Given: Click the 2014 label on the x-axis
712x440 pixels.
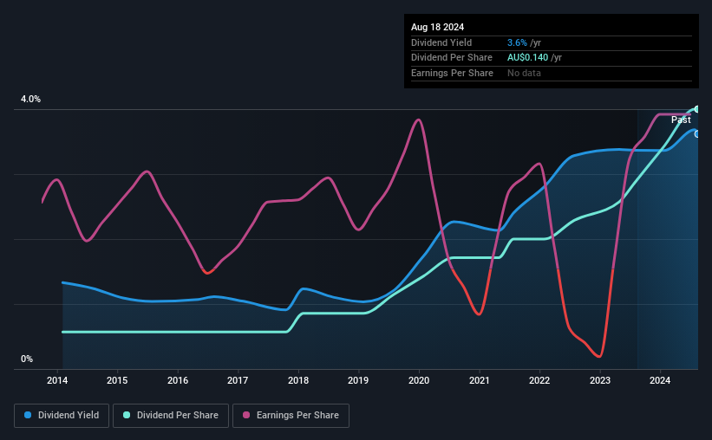Looking at the screenshot, I should [x=57, y=380].
